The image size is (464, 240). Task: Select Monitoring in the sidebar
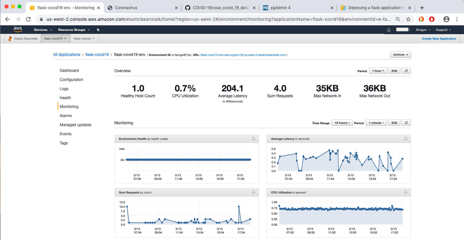click(69, 107)
